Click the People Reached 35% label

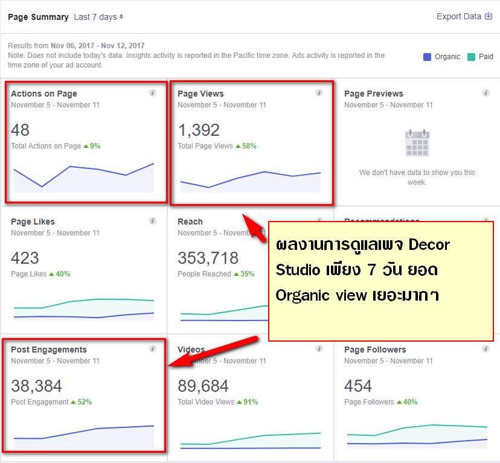point(216,274)
